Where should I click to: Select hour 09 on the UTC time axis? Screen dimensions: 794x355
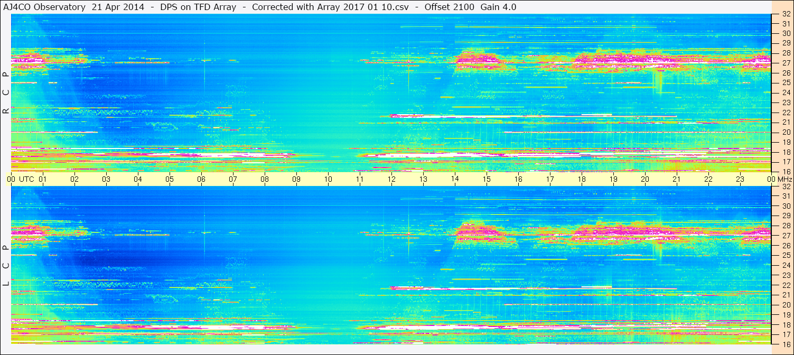(296, 179)
